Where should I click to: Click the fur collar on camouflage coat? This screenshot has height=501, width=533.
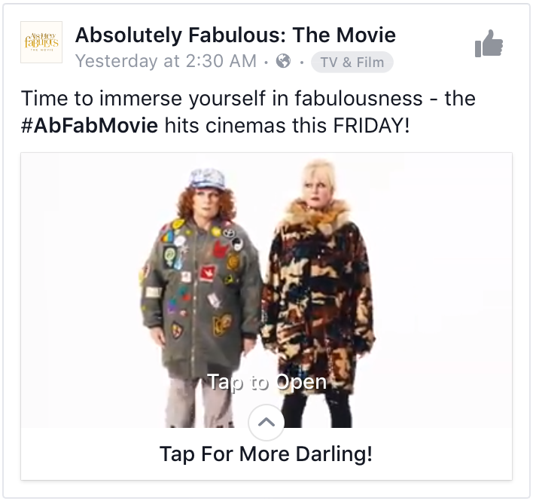318,214
